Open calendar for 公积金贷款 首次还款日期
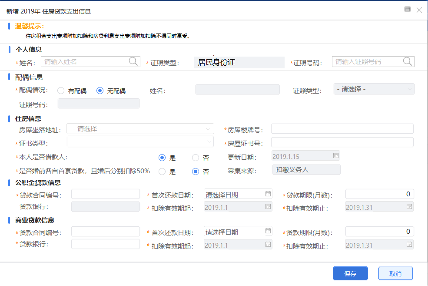Image resolution: width=428 pixels, height=286 pixels. [268, 194]
